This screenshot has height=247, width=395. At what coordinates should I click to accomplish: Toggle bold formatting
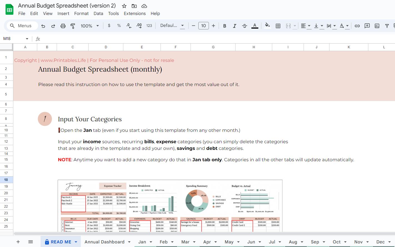[224, 26]
